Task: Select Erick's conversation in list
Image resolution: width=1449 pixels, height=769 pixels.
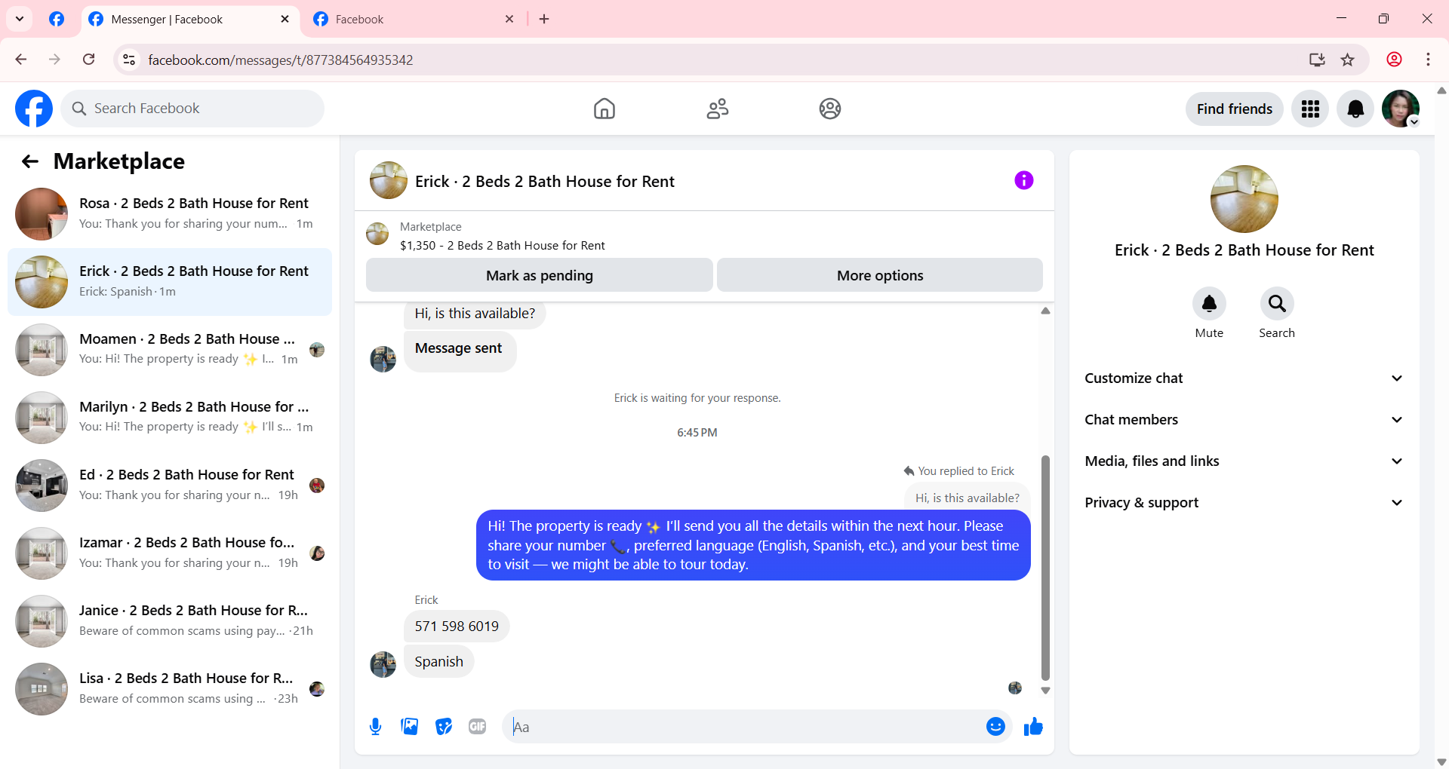Action: [x=170, y=282]
